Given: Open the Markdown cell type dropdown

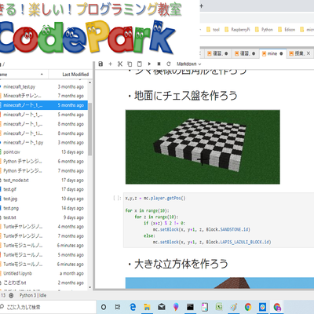Looking at the screenshot, I should (x=189, y=64).
